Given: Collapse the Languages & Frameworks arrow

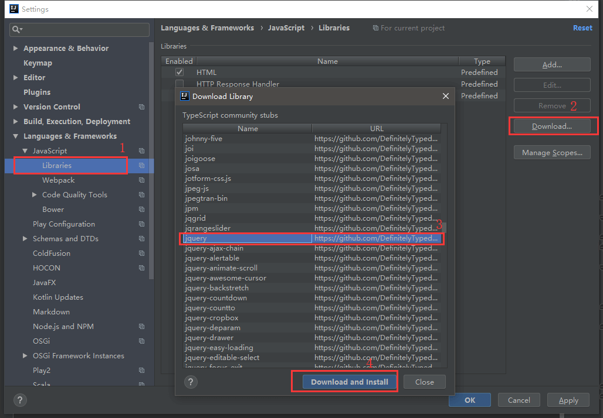Looking at the screenshot, I should point(15,136).
